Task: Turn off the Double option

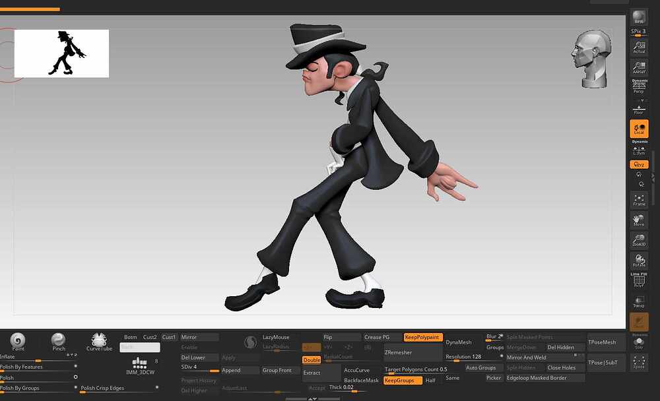Action: (x=312, y=360)
